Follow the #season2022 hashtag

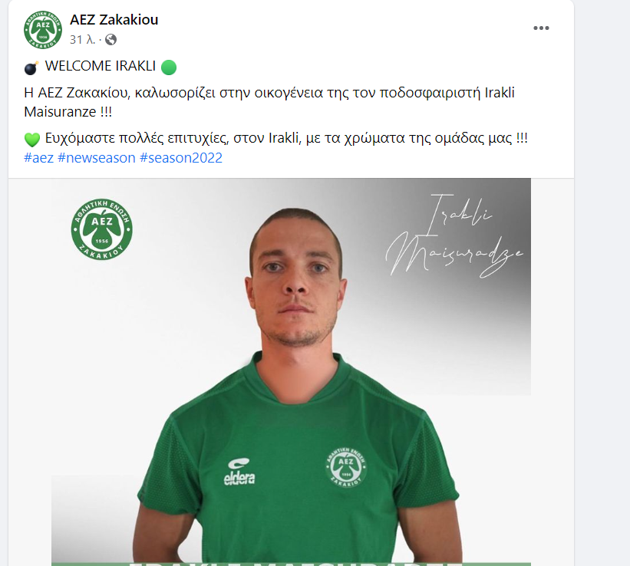point(181,158)
